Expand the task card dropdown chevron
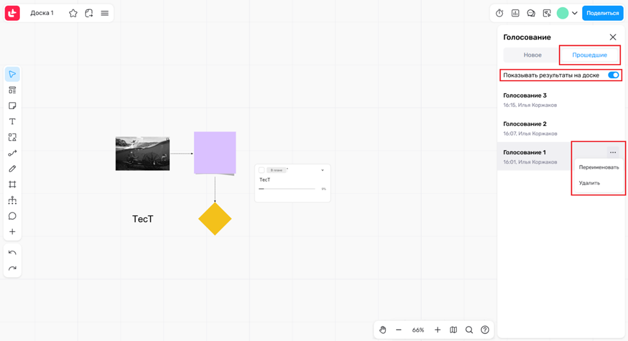Image resolution: width=628 pixels, height=341 pixels. [x=322, y=170]
